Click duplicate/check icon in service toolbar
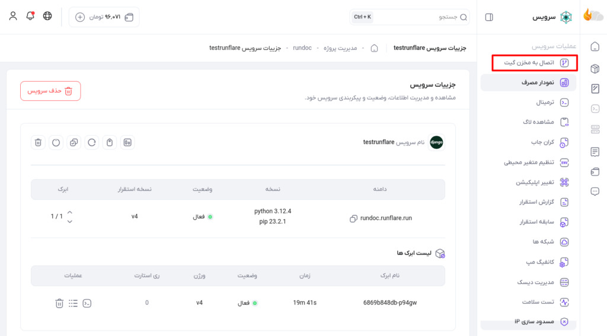This screenshot has height=336, width=607. 74,142
